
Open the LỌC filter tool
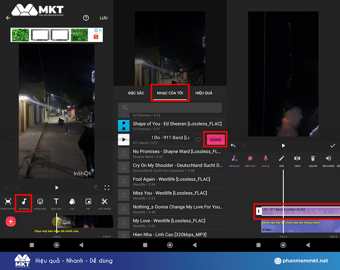72,204
